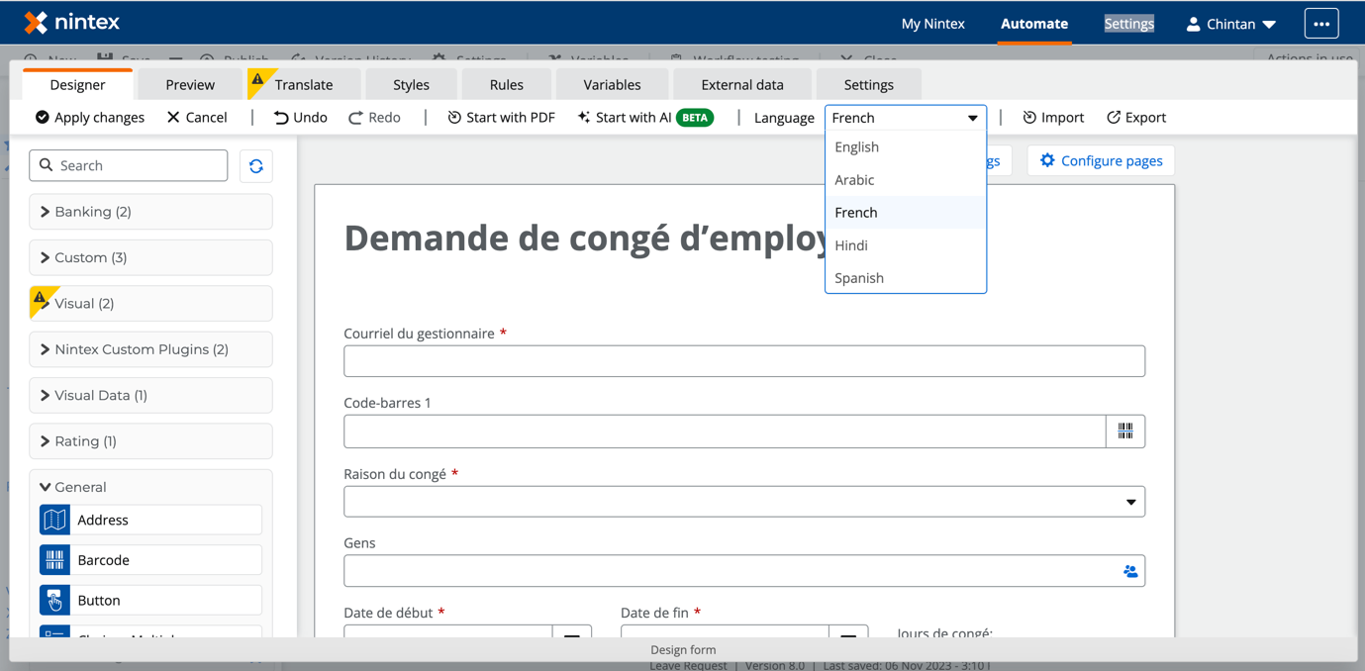Image resolution: width=1365 pixels, height=671 pixels.
Task: Choose Hindi from language list
Action: tap(906, 245)
